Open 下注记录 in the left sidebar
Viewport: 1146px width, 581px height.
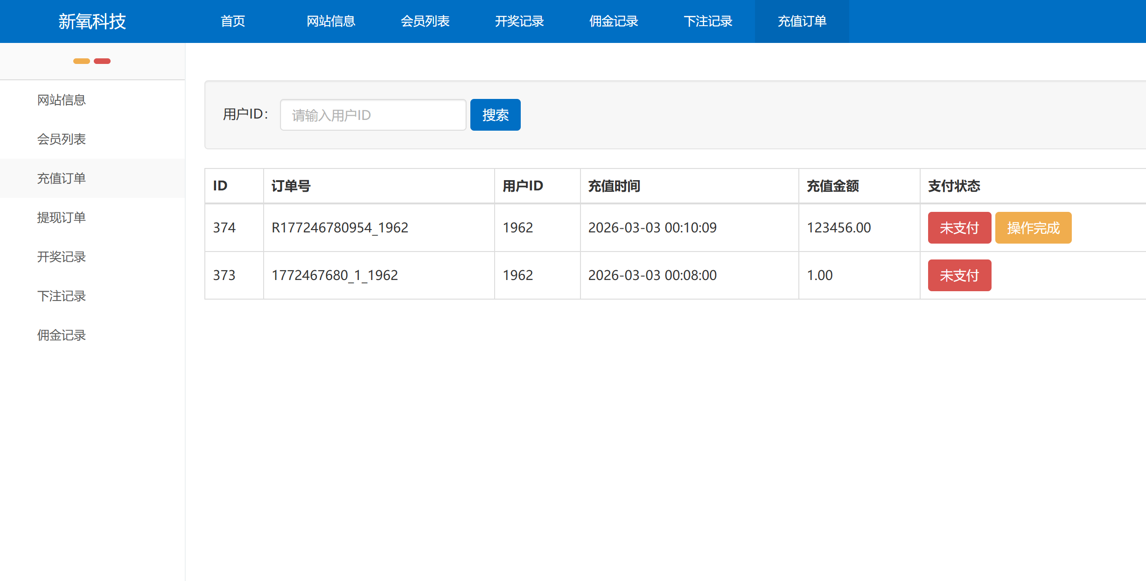point(62,296)
